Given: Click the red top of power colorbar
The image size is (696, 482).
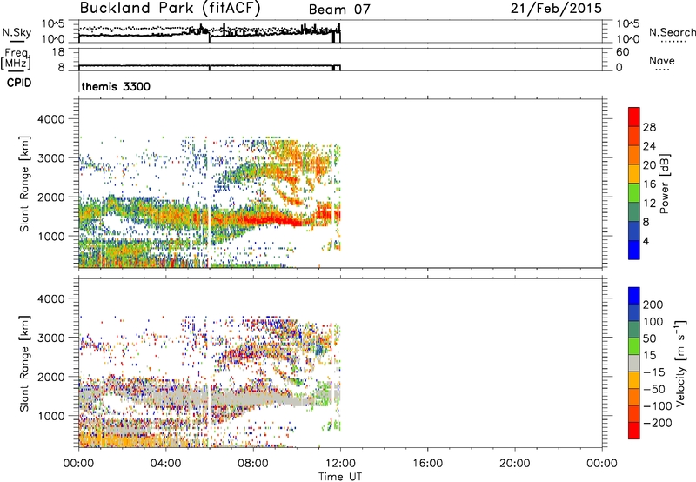Looking at the screenshot, I should coord(634,116).
